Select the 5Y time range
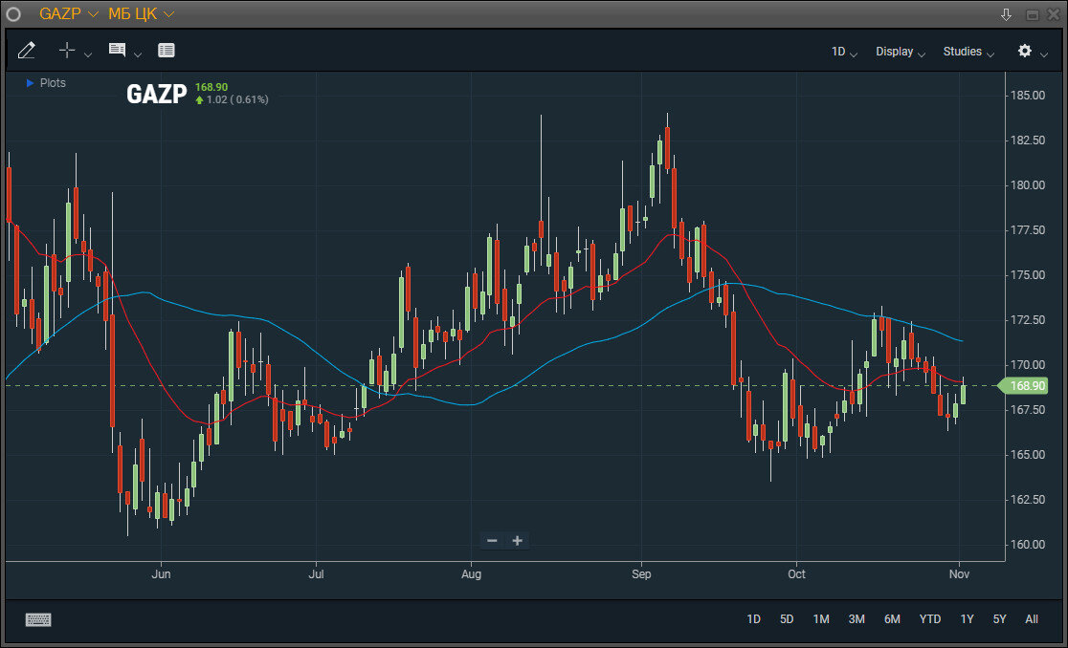1068x648 pixels. point(999,618)
